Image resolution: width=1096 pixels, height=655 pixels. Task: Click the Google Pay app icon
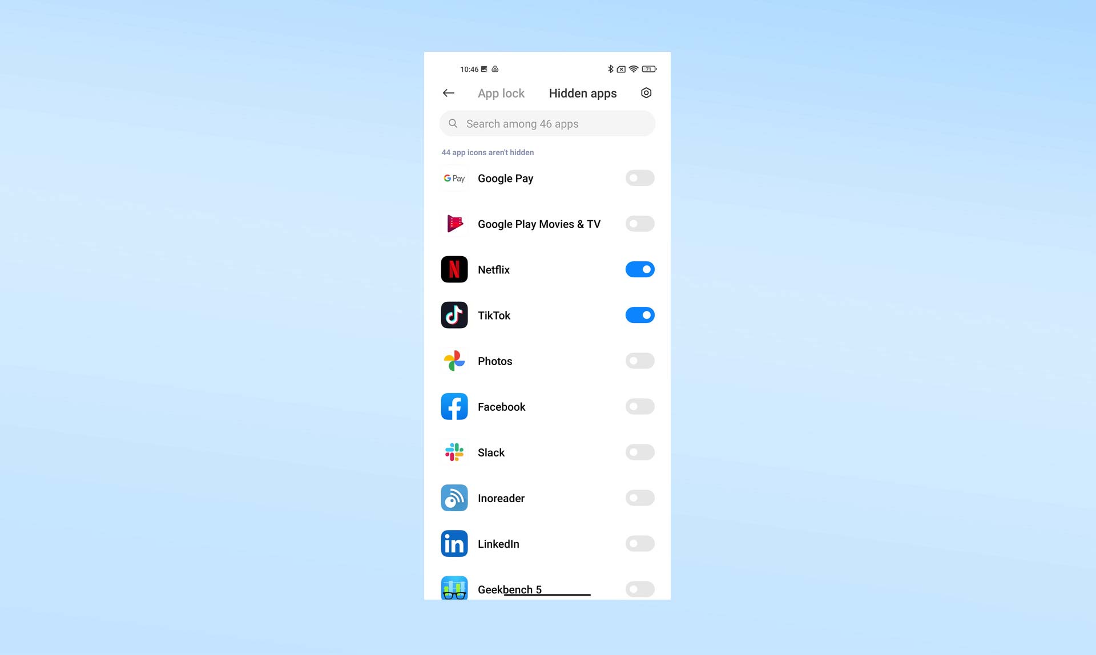454,178
